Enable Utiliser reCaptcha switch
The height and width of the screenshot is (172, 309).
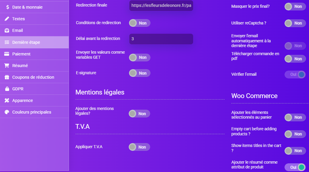(x=295, y=23)
